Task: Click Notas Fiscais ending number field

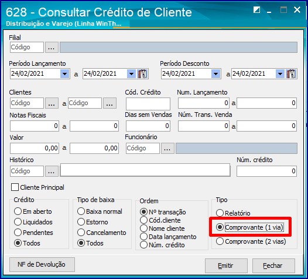Action: pyautogui.click(x=94, y=126)
